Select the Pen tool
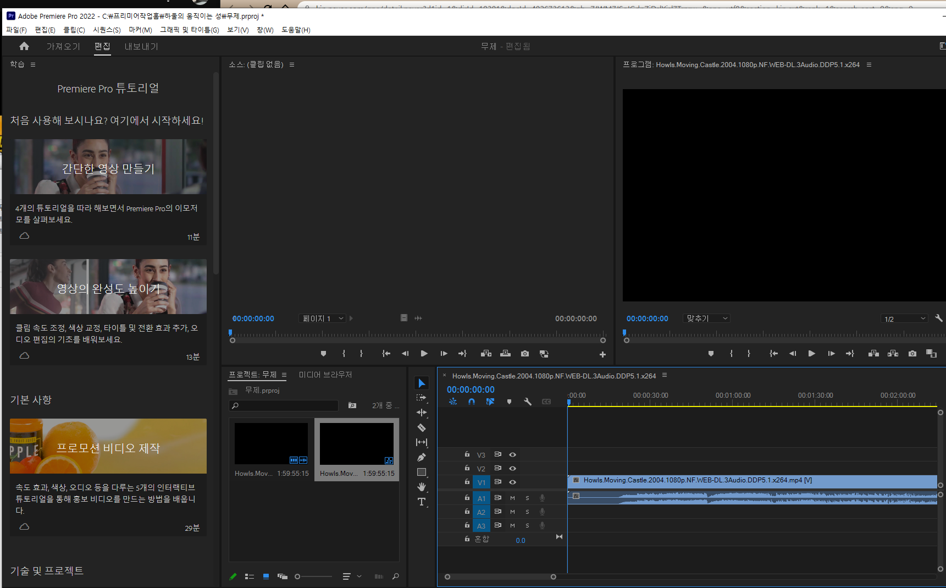This screenshot has width=946, height=588. click(x=422, y=457)
